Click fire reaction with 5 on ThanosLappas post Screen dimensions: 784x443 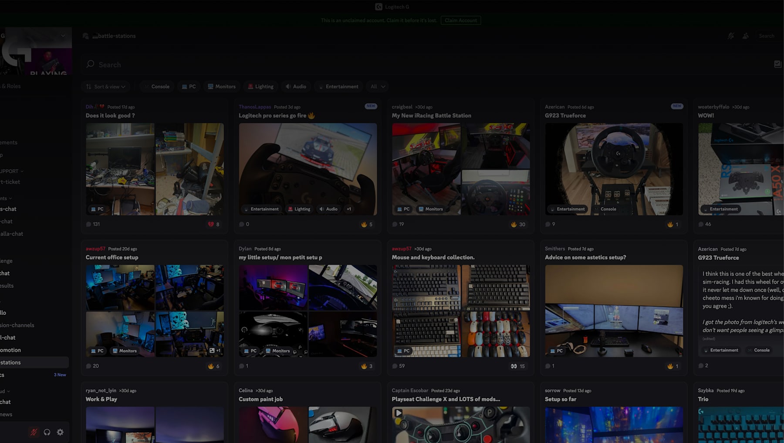pyautogui.click(x=367, y=224)
